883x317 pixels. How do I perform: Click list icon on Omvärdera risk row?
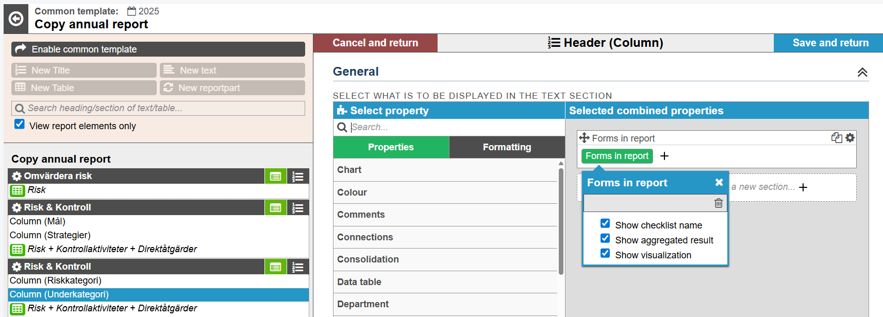pos(297,177)
